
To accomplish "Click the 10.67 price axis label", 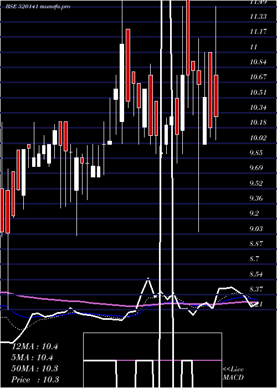I will [x=258, y=77].
